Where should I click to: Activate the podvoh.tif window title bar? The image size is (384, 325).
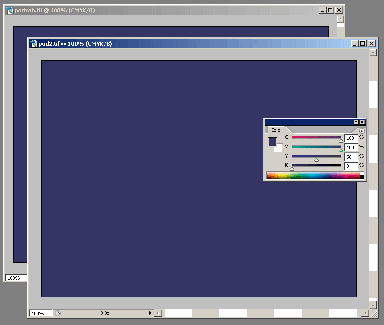[174, 10]
